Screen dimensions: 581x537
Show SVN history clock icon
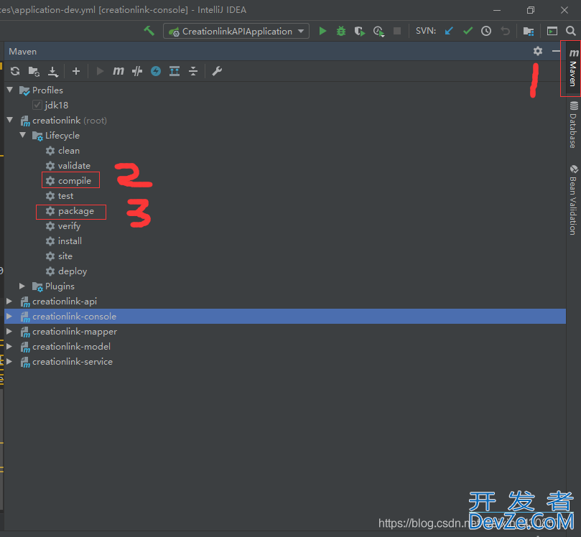[x=486, y=31]
